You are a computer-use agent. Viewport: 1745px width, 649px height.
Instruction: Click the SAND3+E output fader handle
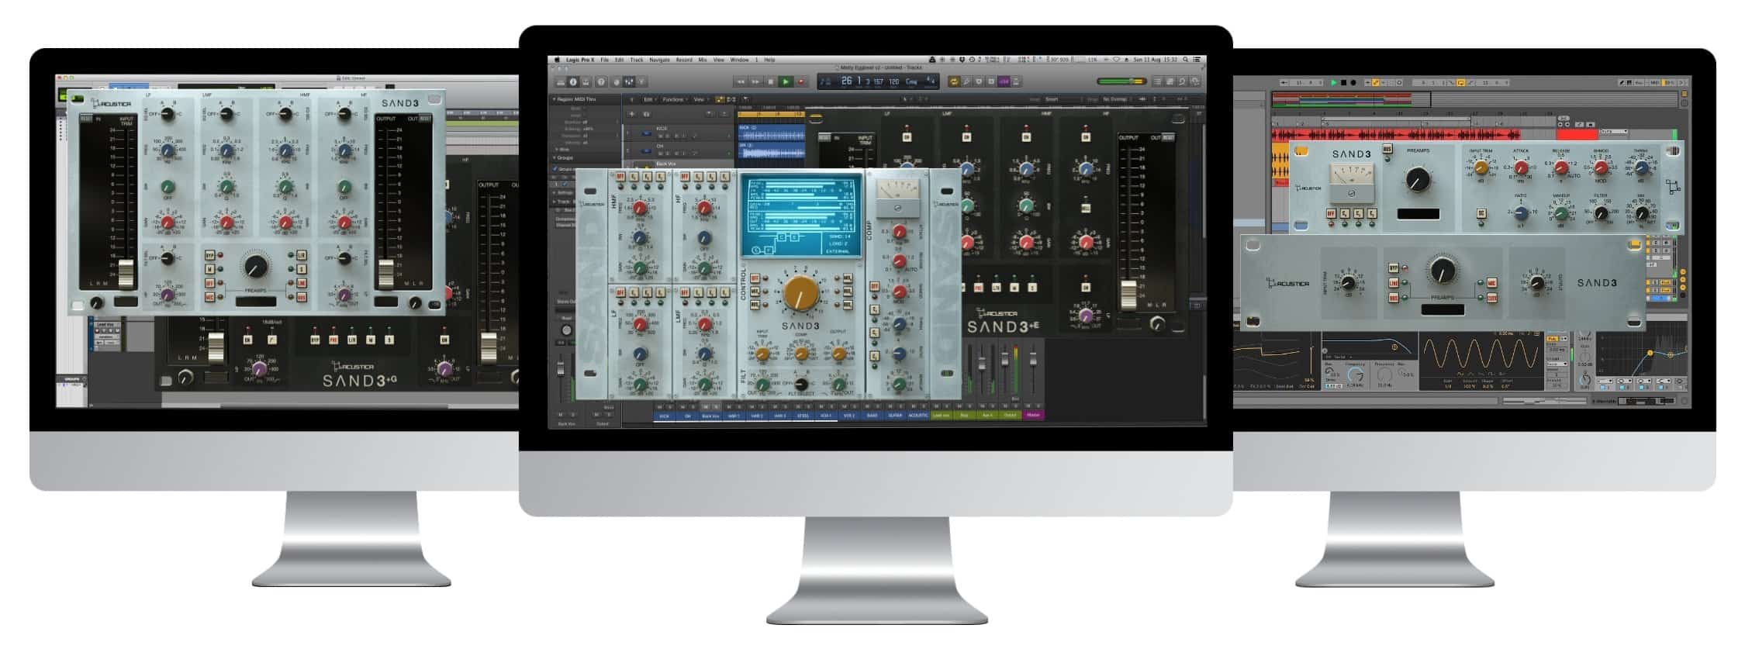point(1129,295)
